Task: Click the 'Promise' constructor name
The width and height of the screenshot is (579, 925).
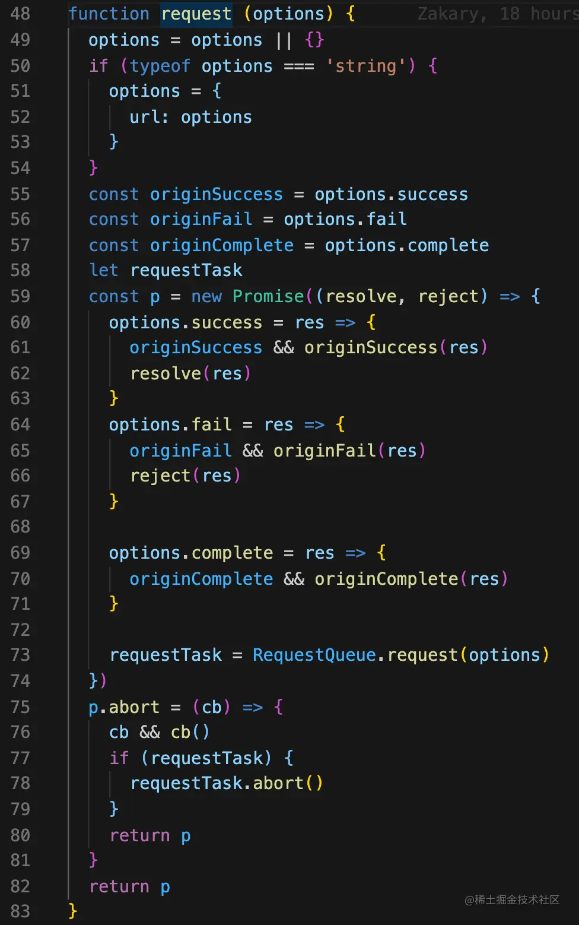Action: 268,296
